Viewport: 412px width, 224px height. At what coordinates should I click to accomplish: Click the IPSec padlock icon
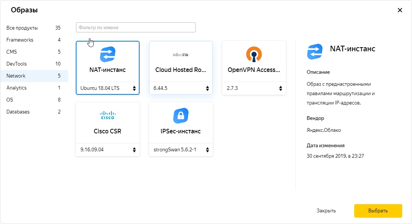tap(180, 116)
